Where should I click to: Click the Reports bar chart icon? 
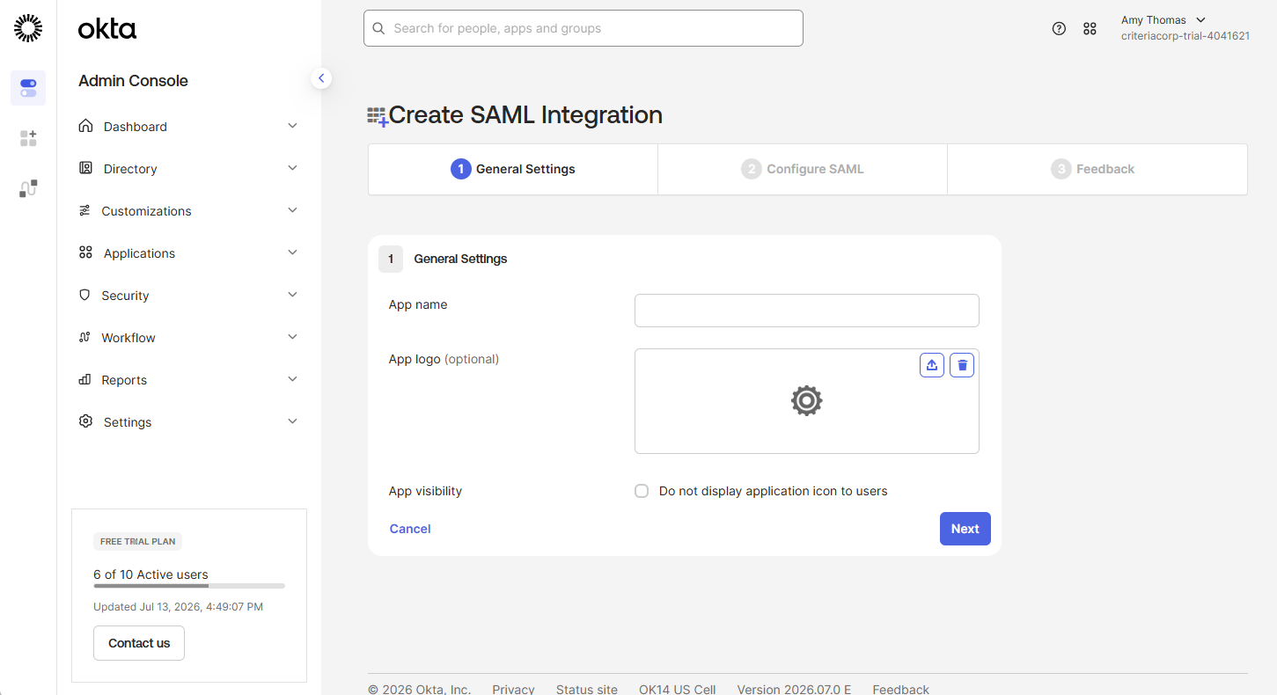84,379
